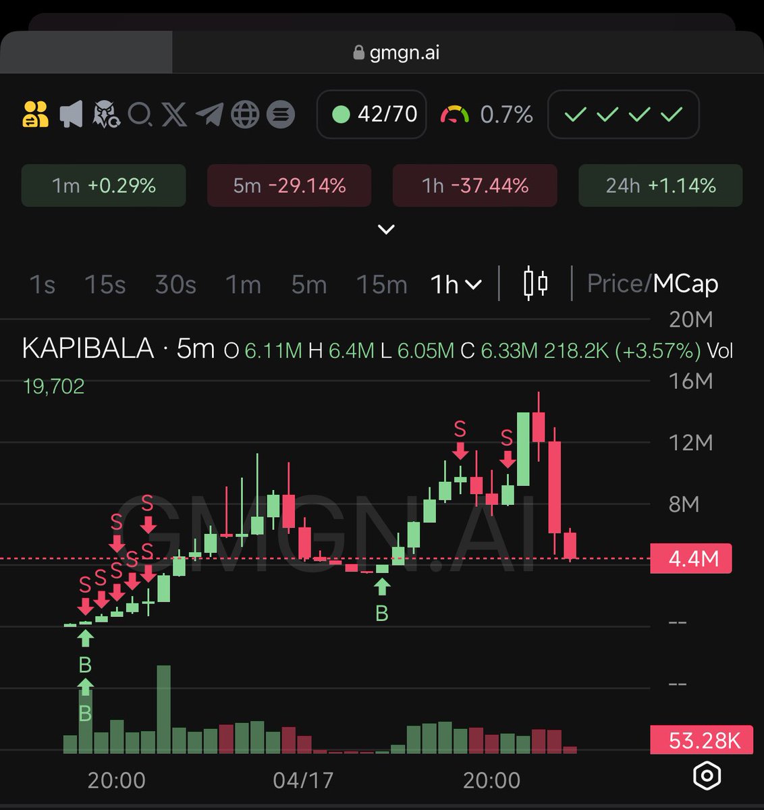Click the 04/17 date axis label
The height and width of the screenshot is (810, 764).
[x=303, y=780]
